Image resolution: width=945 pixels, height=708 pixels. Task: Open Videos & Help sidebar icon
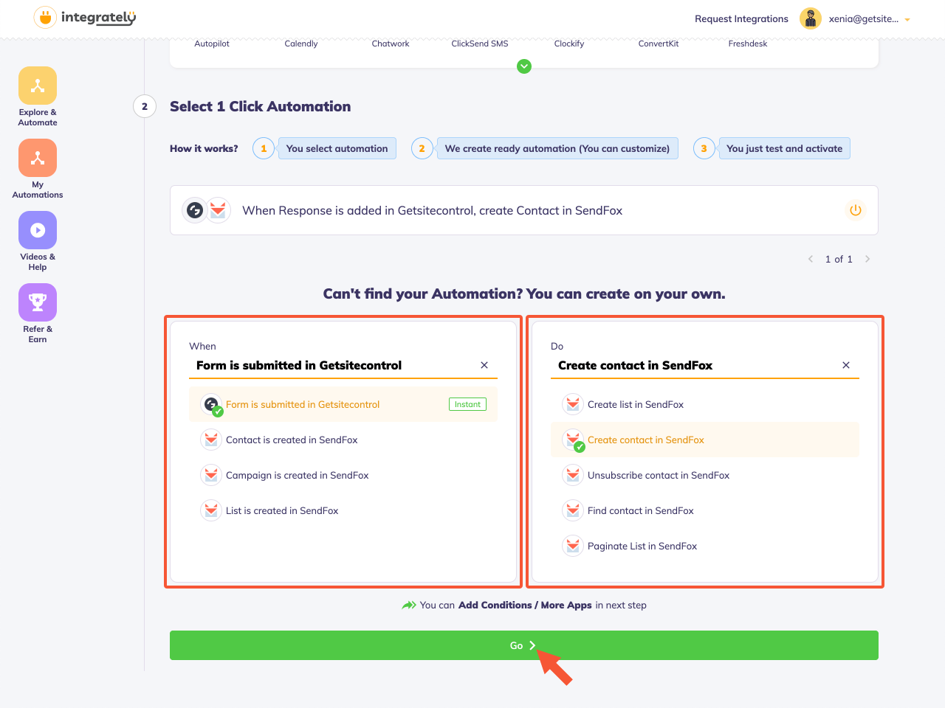38,231
